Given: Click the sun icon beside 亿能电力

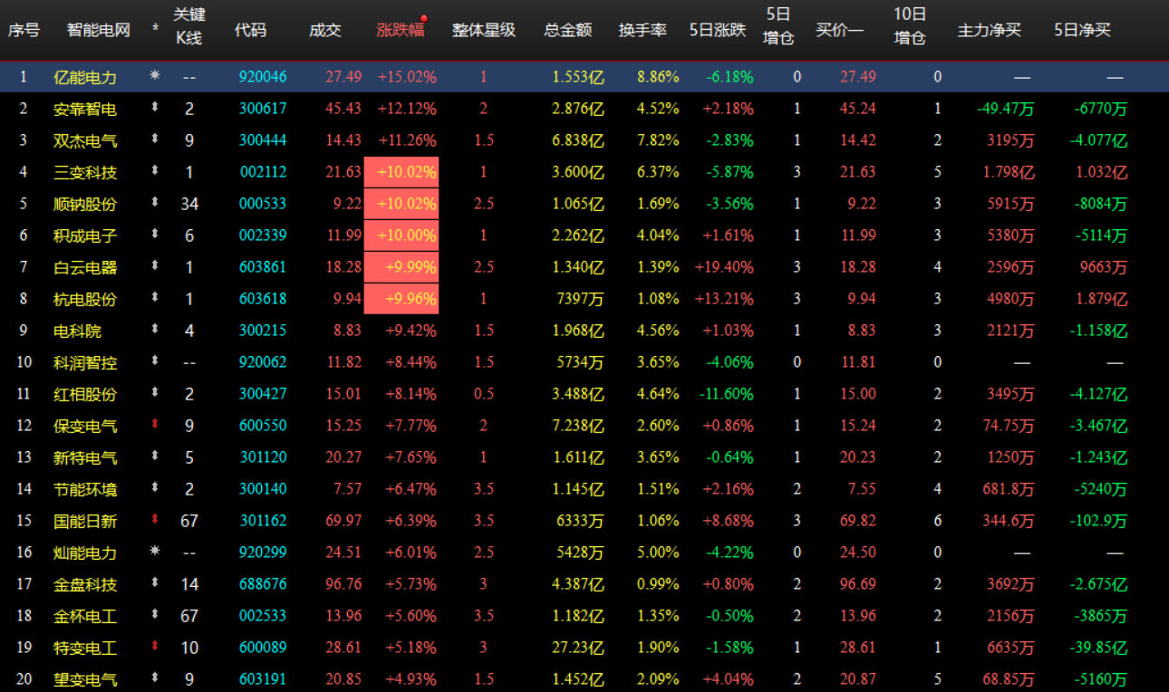Looking at the screenshot, I should coord(154,76).
